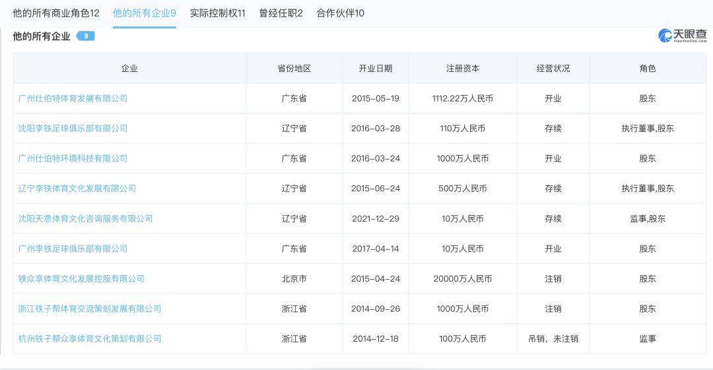View the 合作伙伴 tab
Image resolution: width=713 pixels, height=370 pixels.
340,13
